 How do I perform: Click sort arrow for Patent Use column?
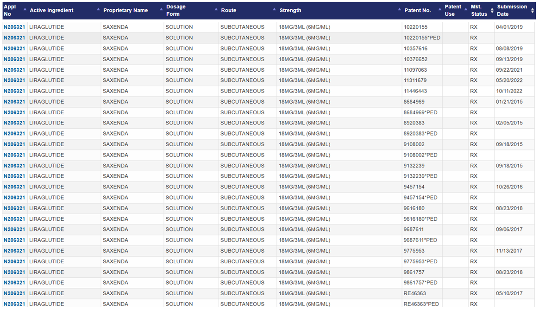pos(466,9)
